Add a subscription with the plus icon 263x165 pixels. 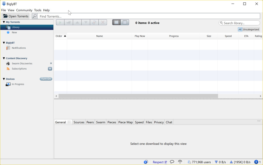pos(50,69)
